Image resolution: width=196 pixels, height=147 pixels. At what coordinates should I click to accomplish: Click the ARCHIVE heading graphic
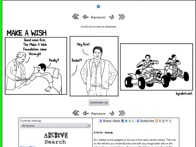coord(56,135)
